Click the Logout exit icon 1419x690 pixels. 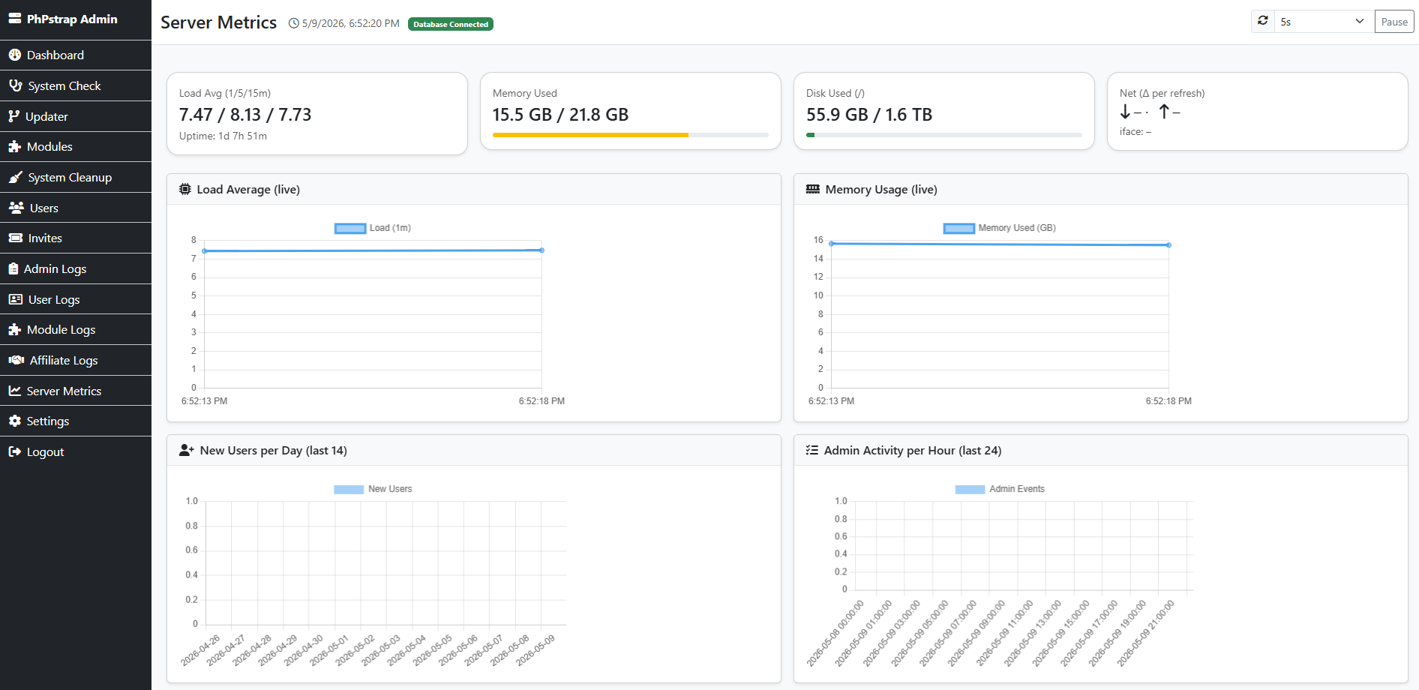[15, 451]
